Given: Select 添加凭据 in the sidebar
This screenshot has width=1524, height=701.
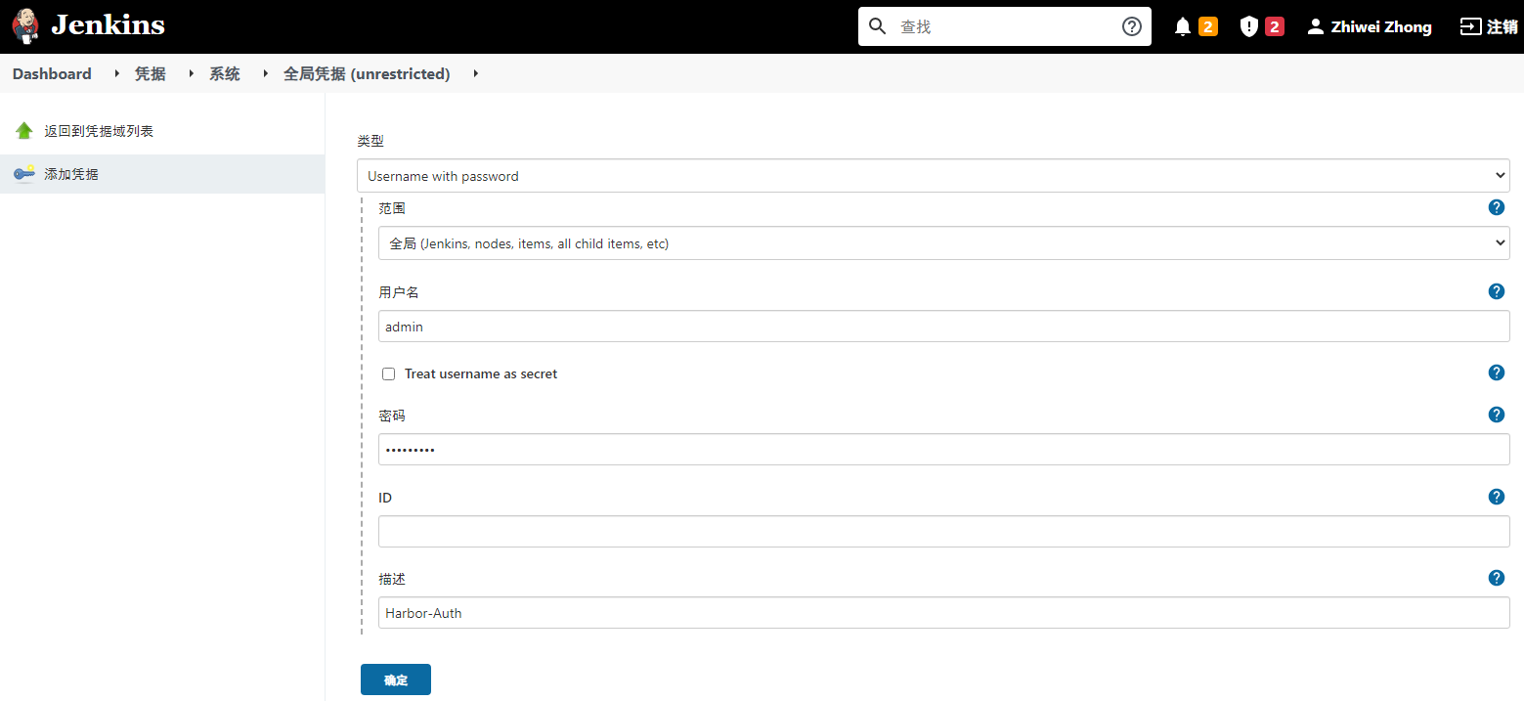Looking at the screenshot, I should click(71, 174).
